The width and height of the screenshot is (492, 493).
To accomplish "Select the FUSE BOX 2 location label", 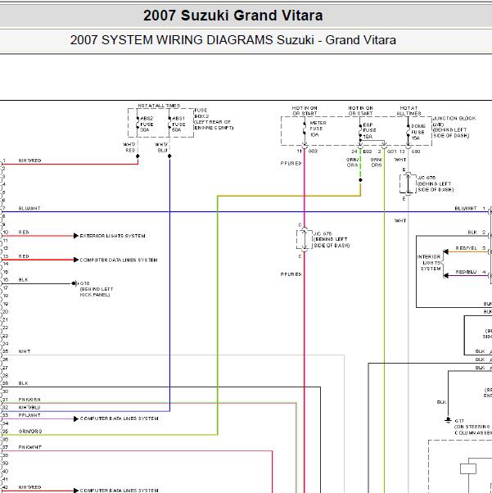I will (x=214, y=119).
